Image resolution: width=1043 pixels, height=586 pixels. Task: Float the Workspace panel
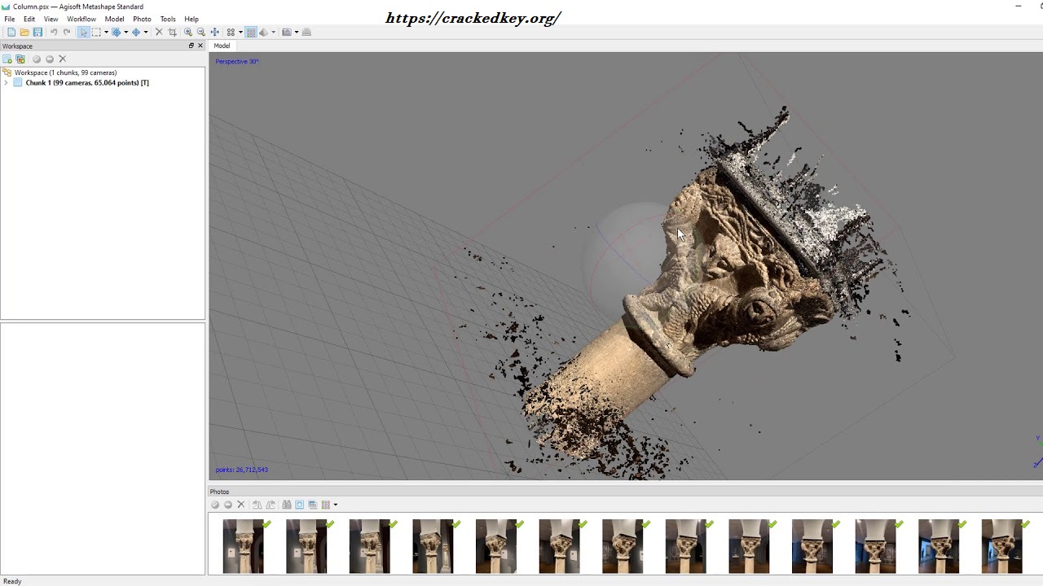click(x=191, y=46)
